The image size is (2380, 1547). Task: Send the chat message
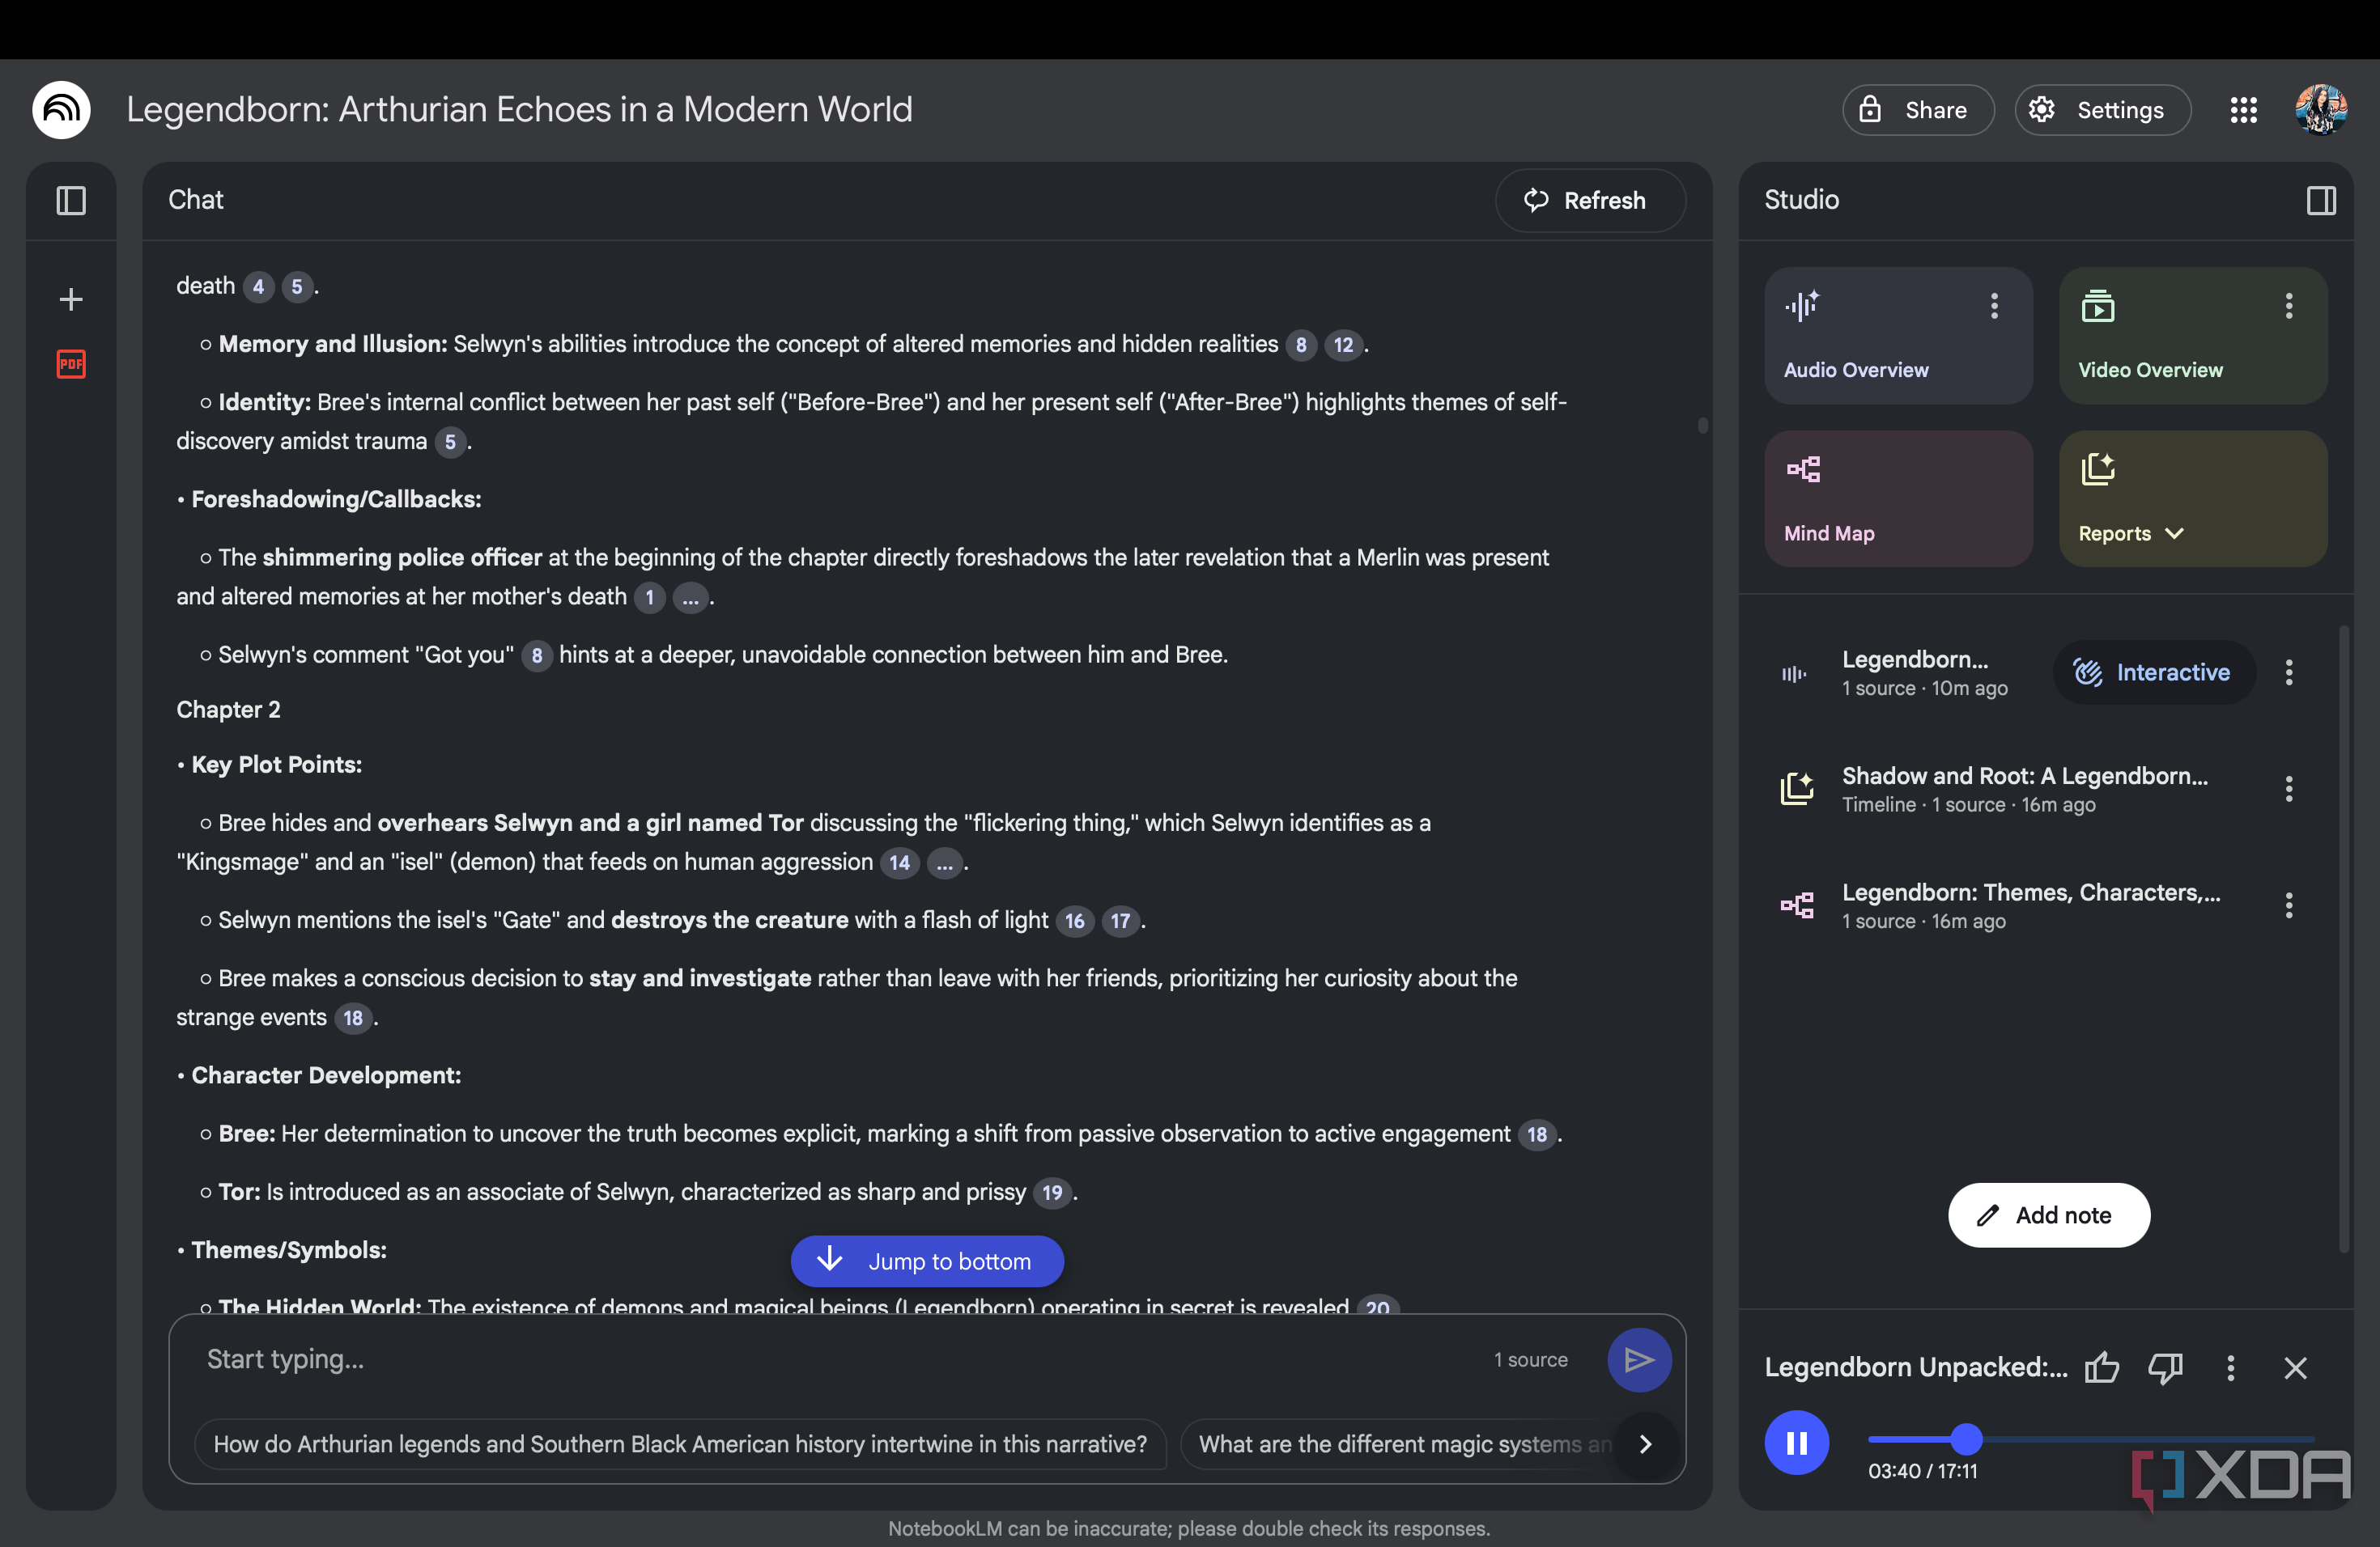pyautogui.click(x=1639, y=1359)
